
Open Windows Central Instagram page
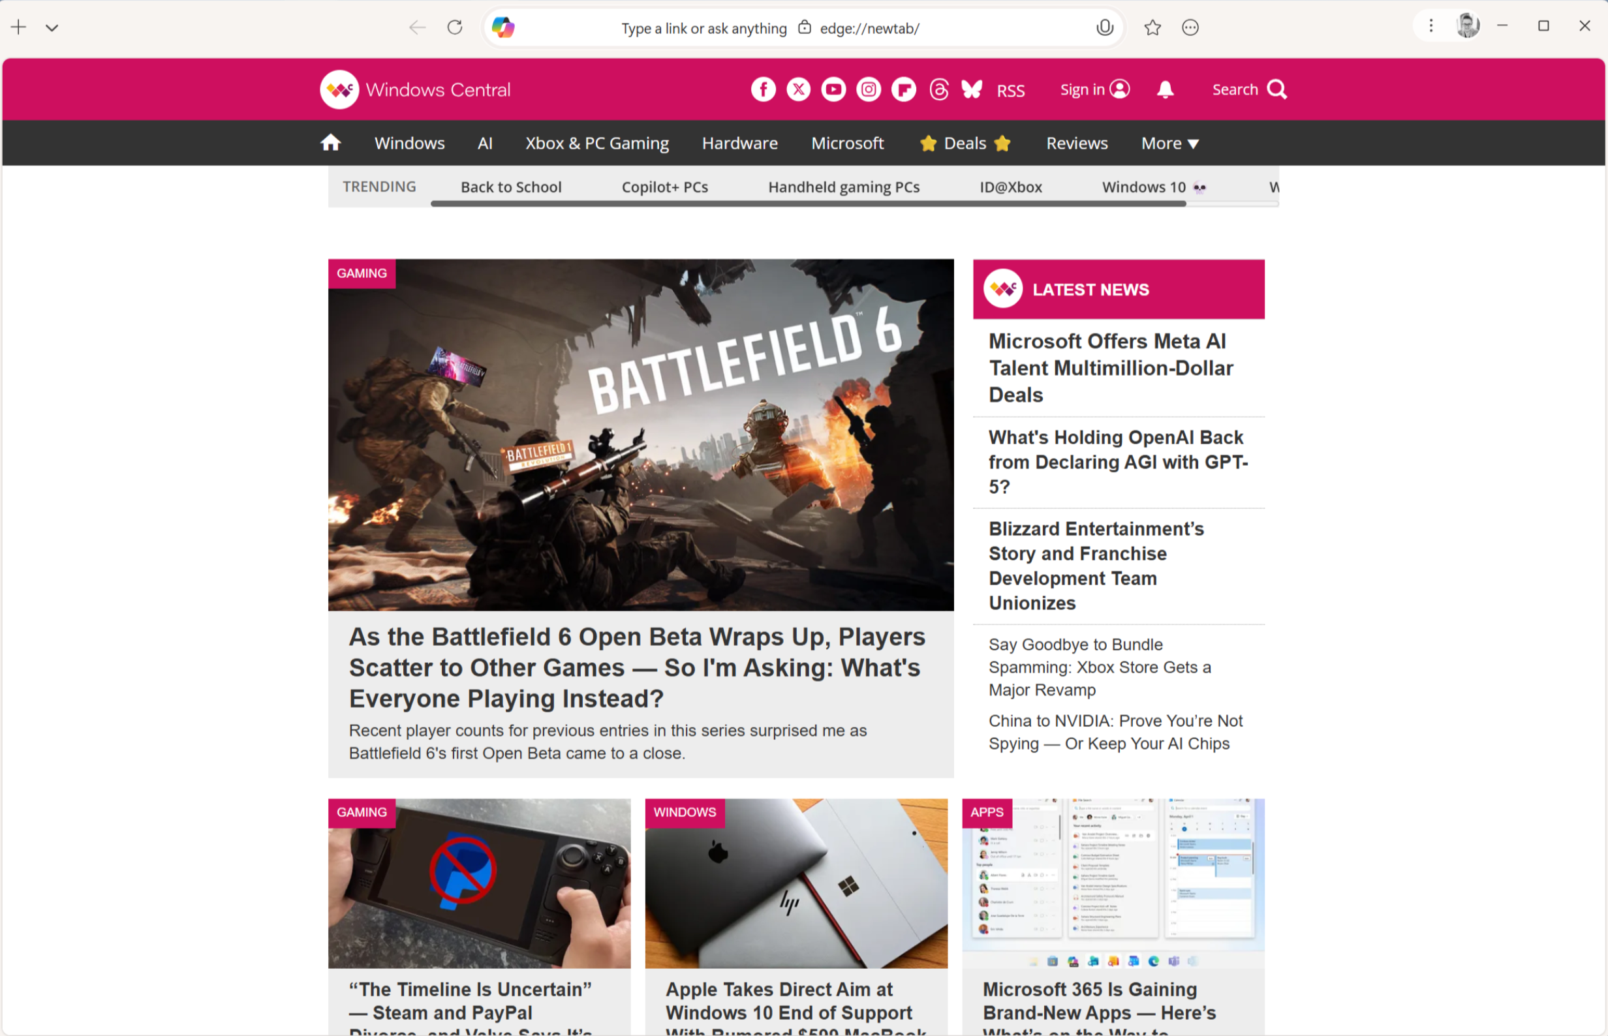[x=869, y=89]
